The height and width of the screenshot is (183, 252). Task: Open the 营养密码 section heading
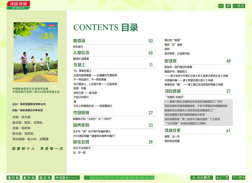click(x=81, y=125)
